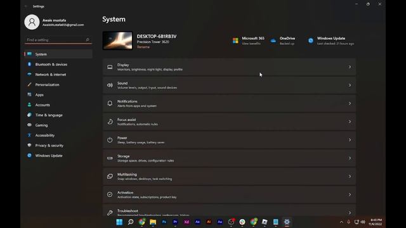Open Windows Update in the sidebar
The height and width of the screenshot is (228, 406).
(x=58, y=156)
